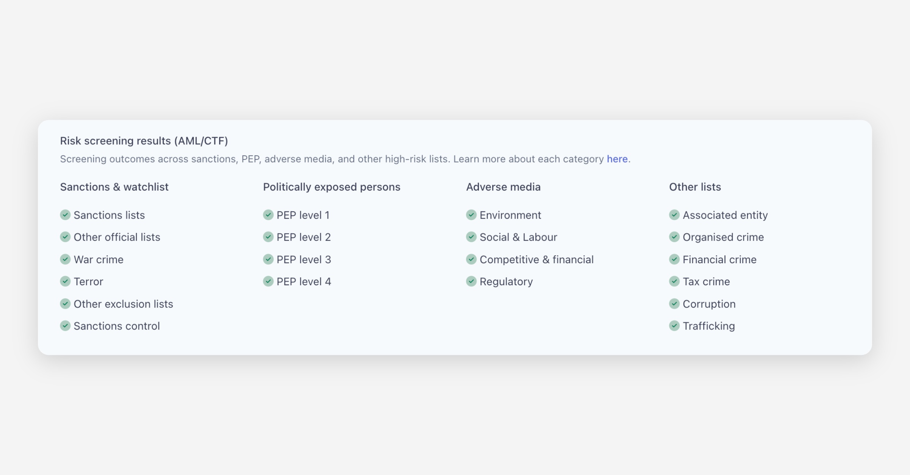Click the green check beside Sanctions lists

point(65,215)
